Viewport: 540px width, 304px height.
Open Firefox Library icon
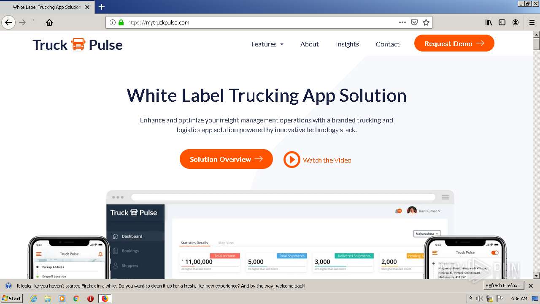point(489,22)
